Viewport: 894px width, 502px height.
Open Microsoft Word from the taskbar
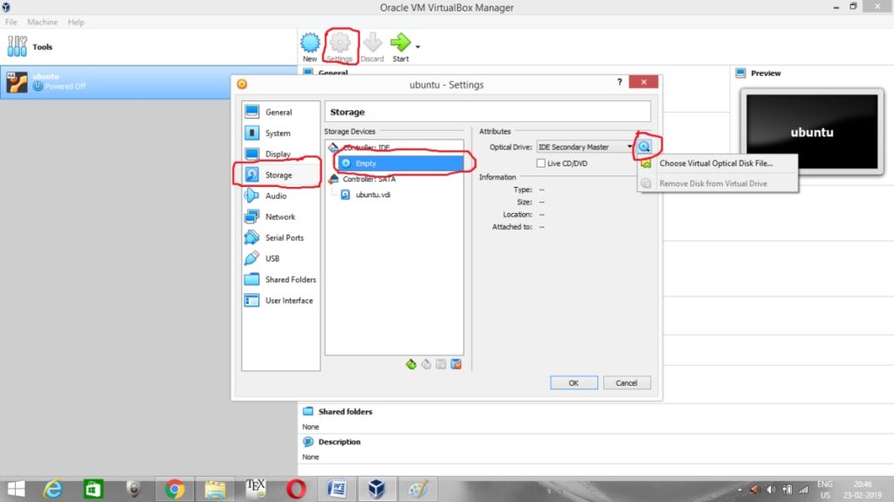click(x=336, y=489)
